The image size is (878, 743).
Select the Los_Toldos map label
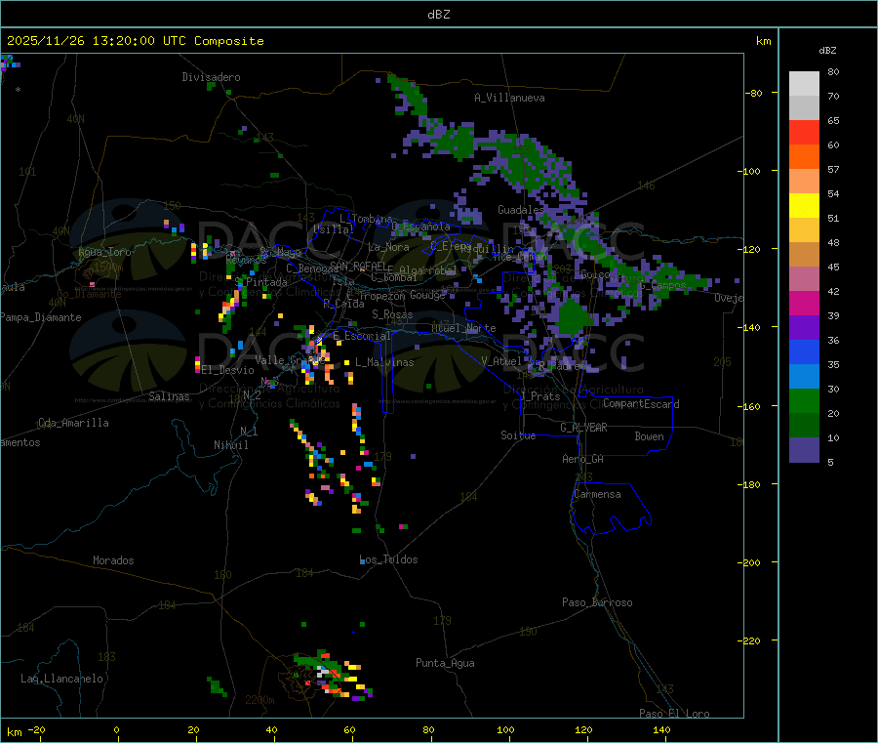tap(388, 559)
